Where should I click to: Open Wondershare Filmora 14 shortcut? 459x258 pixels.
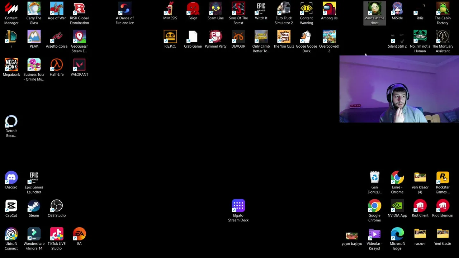[x=34, y=239]
